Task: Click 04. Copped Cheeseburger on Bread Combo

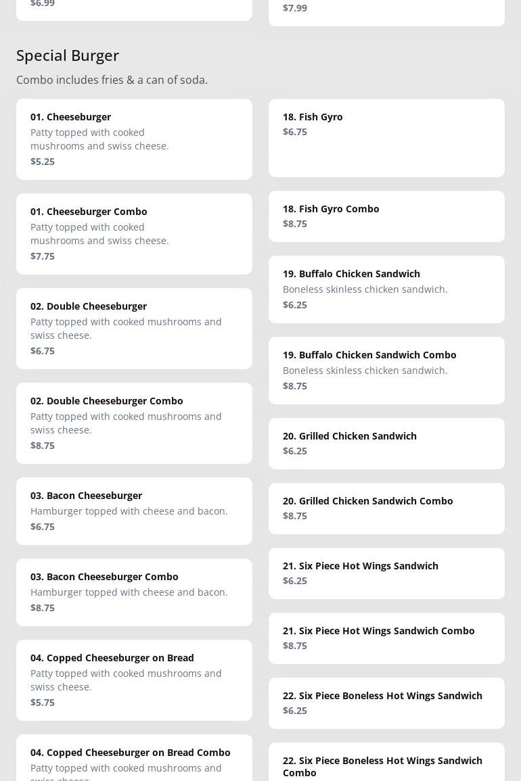Action: click(134, 759)
